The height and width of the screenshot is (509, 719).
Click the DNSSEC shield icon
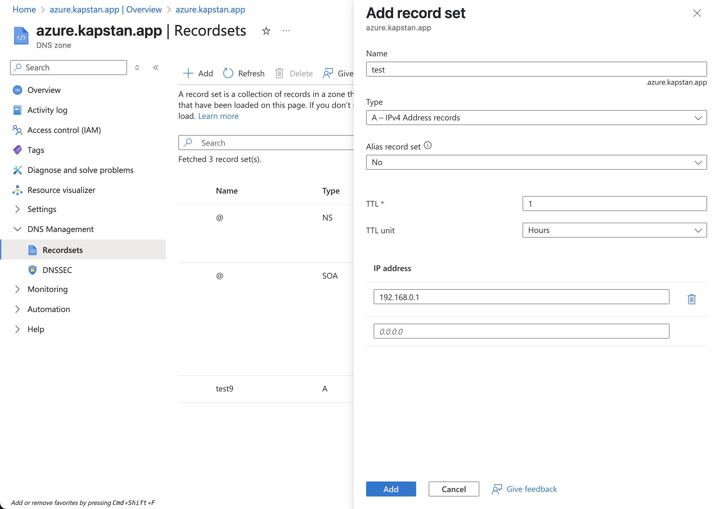click(x=33, y=270)
